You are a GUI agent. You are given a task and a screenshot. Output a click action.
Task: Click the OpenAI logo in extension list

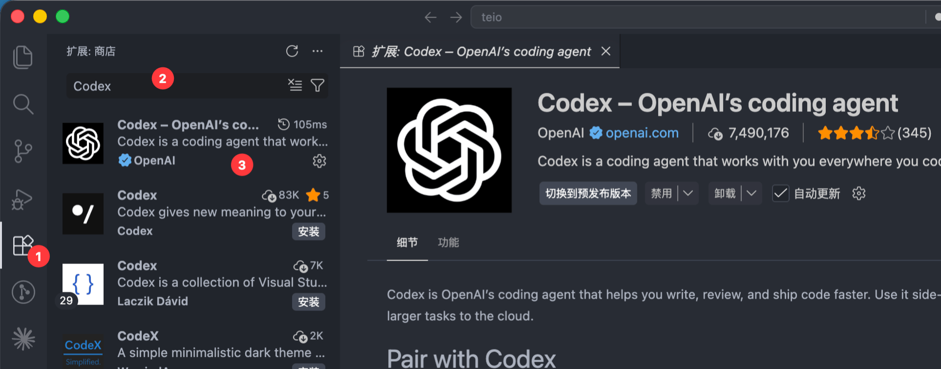click(83, 143)
